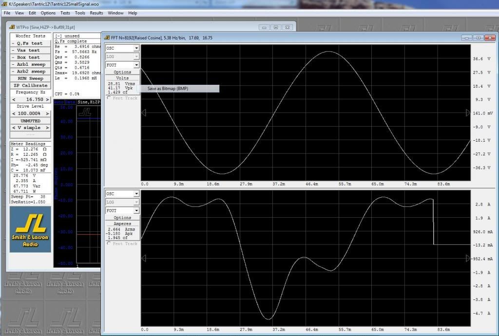Click the FFT window title bar icon

click(107, 37)
